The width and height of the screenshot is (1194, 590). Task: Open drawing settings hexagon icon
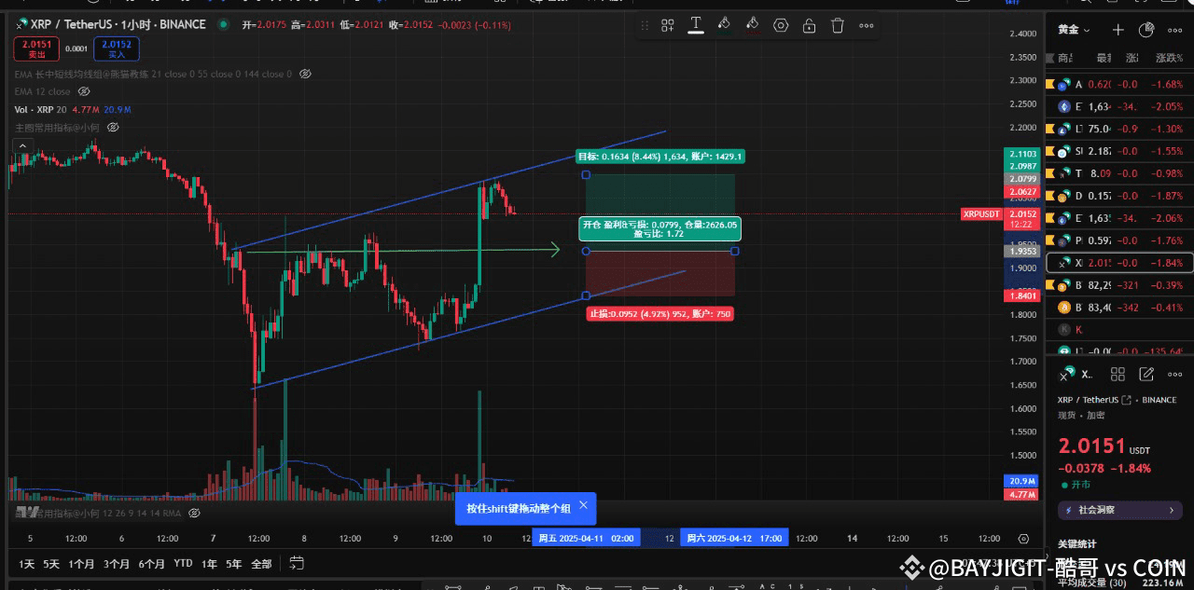pyautogui.click(x=781, y=26)
